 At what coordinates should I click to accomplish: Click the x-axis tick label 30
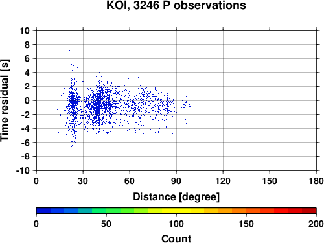pos(83,181)
